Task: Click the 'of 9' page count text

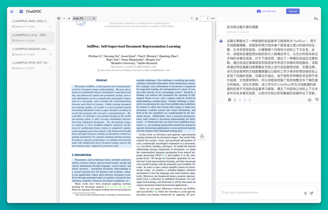Action: tap(213, 18)
